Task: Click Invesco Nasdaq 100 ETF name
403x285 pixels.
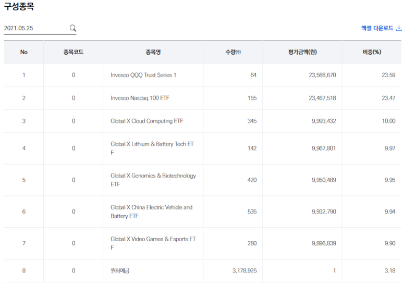Action: coord(140,98)
